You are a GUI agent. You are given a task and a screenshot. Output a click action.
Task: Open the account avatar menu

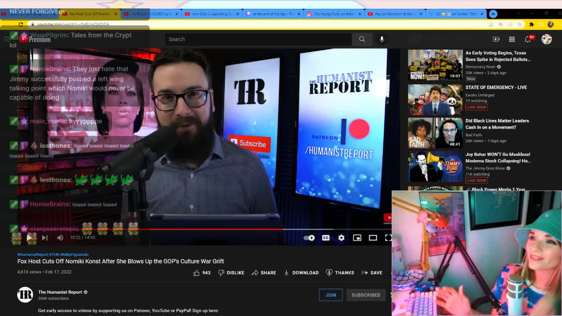tap(547, 39)
